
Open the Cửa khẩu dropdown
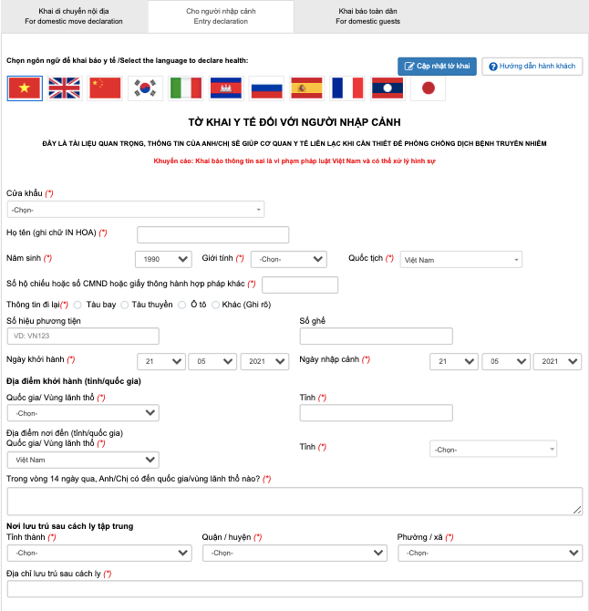[136, 210]
